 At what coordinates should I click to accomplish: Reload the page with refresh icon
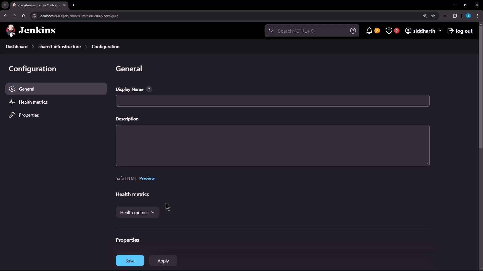click(24, 16)
